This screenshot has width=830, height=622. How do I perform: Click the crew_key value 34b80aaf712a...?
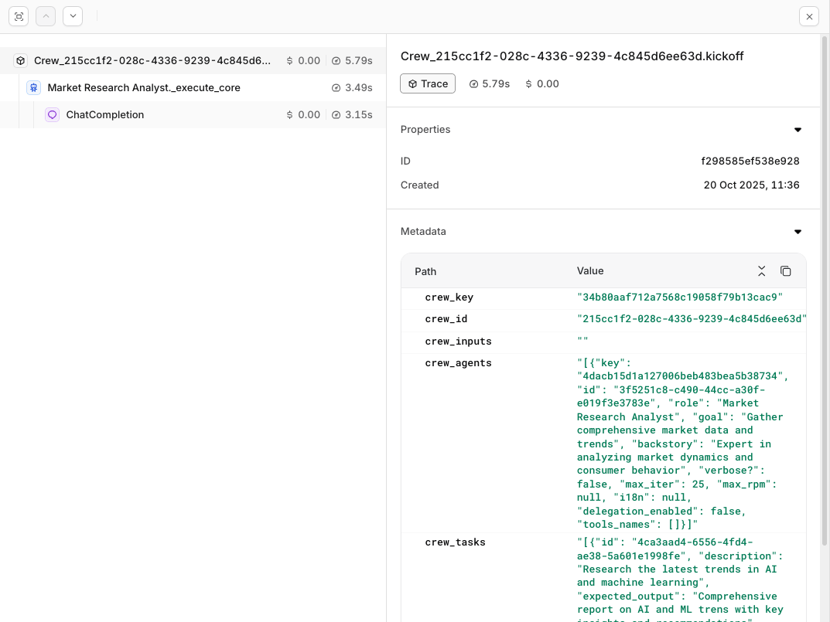coord(680,297)
